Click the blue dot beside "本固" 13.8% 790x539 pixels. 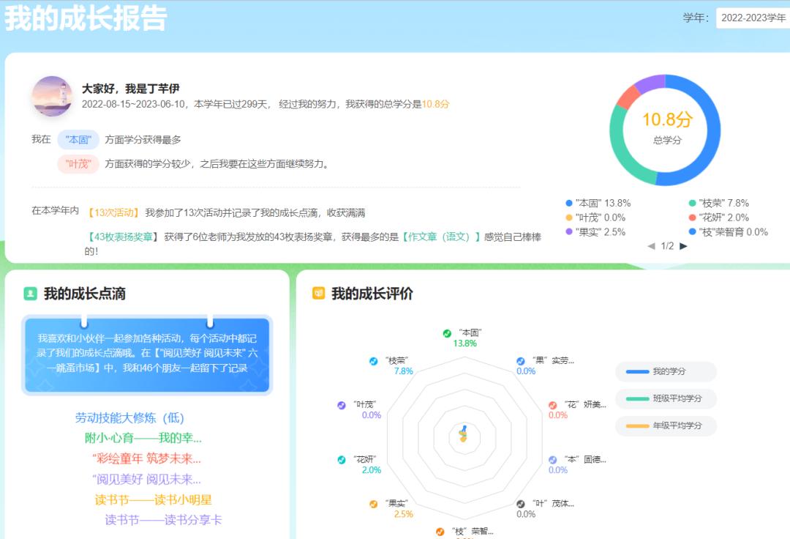(x=568, y=202)
